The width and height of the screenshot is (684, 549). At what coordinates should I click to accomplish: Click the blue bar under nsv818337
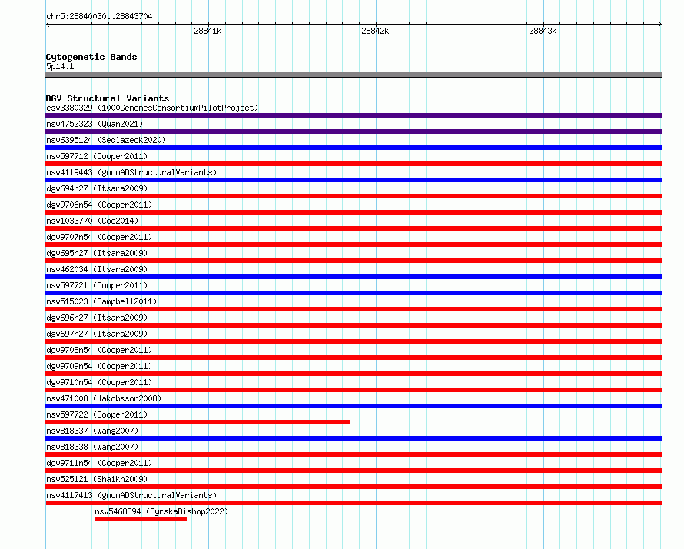click(x=354, y=438)
